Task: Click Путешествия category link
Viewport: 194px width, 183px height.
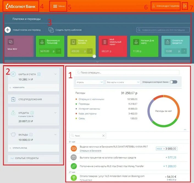Action: (x=86, y=180)
